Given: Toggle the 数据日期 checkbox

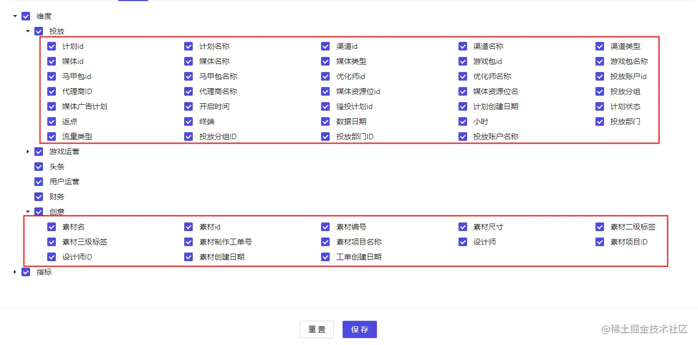Looking at the screenshot, I should pos(325,121).
